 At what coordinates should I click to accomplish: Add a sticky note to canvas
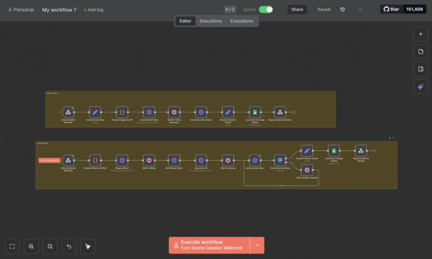pos(421,52)
